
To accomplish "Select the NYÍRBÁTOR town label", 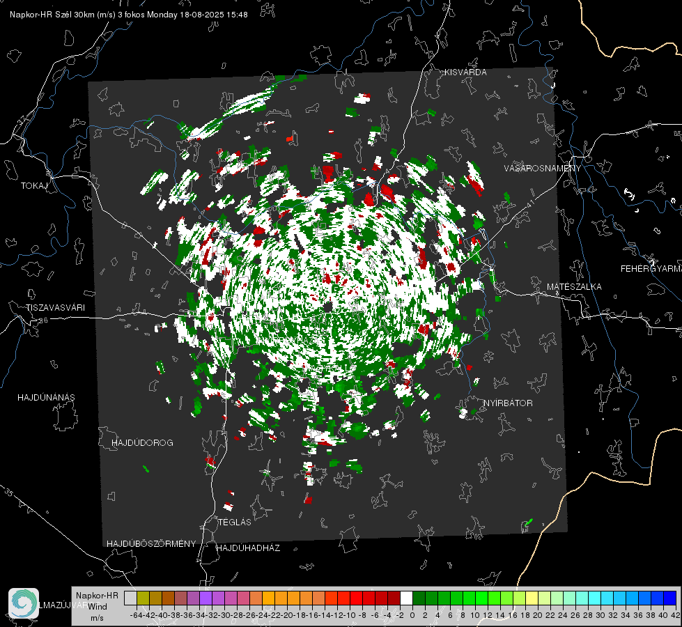I will click(508, 403).
